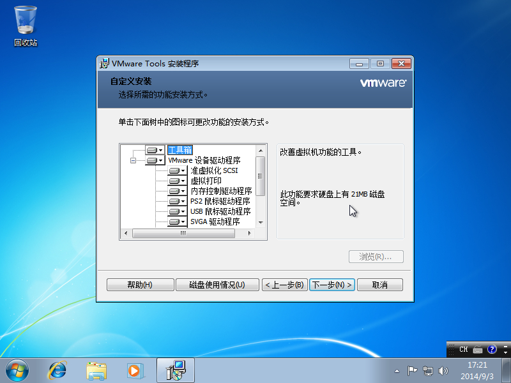Select the 工具箱 tree item
This screenshot has width=511, height=383.
pos(180,150)
